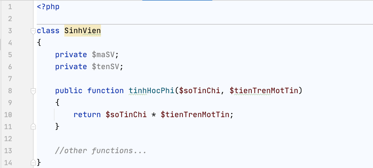Click line number 12 in the gutter
Image resolution: width=373 pixels, height=168 pixels.
[9, 139]
